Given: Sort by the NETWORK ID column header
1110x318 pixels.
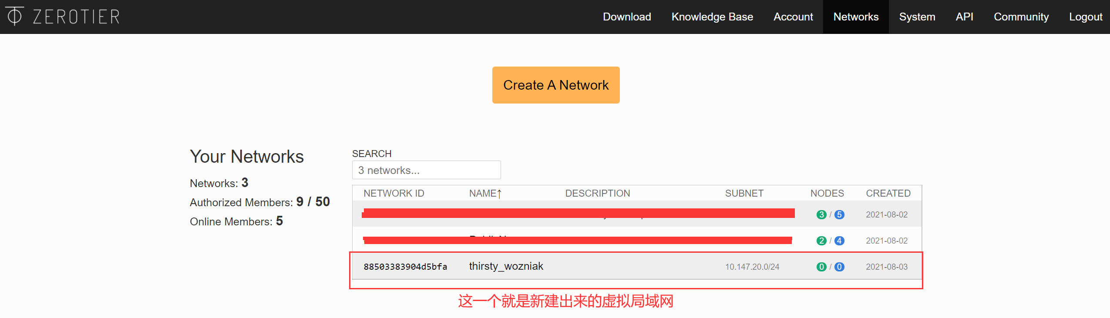Looking at the screenshot, I should click(x=394, y=193).
